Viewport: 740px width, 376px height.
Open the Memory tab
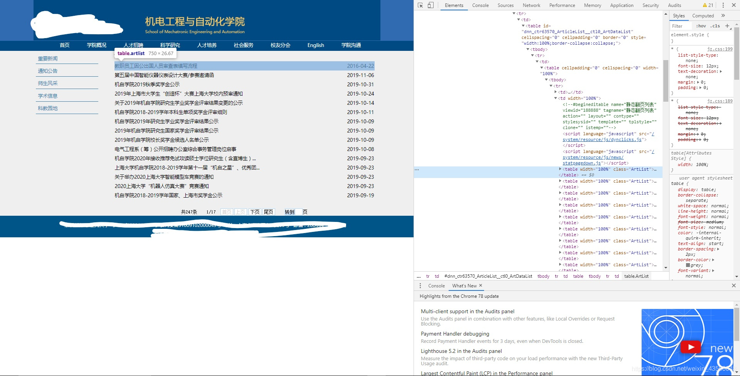[592, 5]
